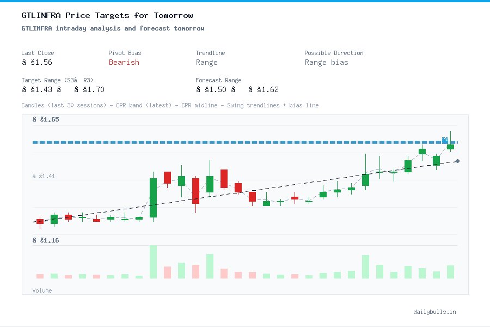490x327 pixels.
Task: Select the Last Close value 1.56
Action: tap(37, 62)
